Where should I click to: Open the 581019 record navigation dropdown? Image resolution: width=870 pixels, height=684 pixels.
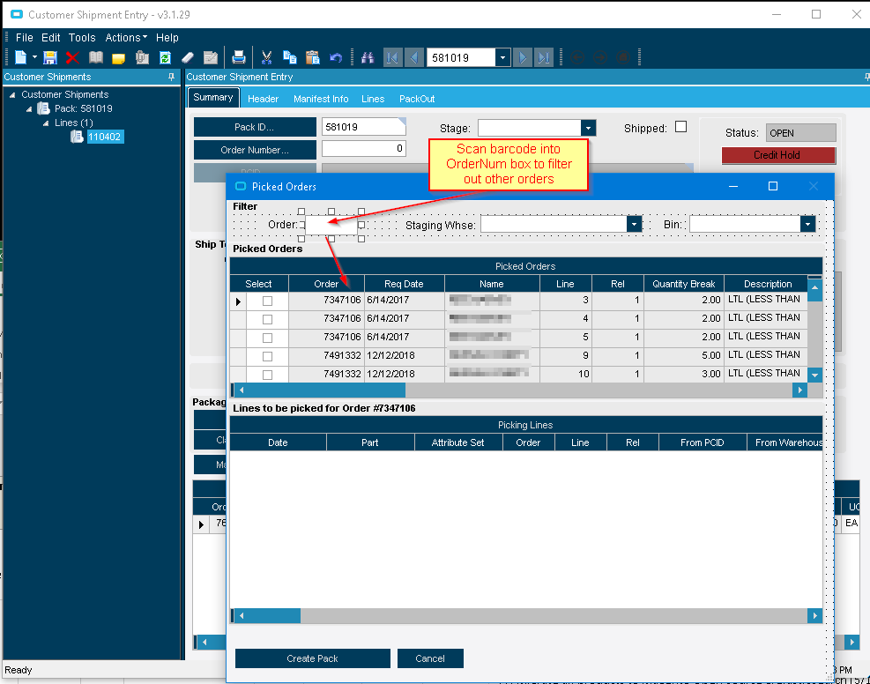[x=502, y=57]
